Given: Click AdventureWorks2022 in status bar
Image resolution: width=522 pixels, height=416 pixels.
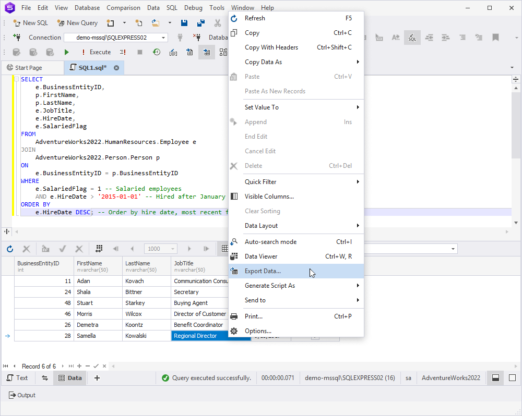Looking at the screenshot, I should (x=451, y=378).
